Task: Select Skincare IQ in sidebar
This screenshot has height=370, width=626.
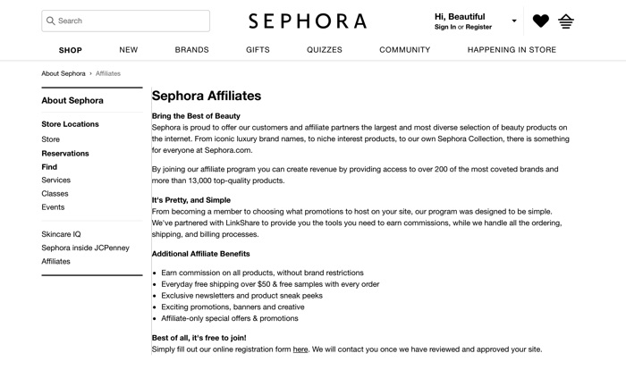Action: point(61,233)
